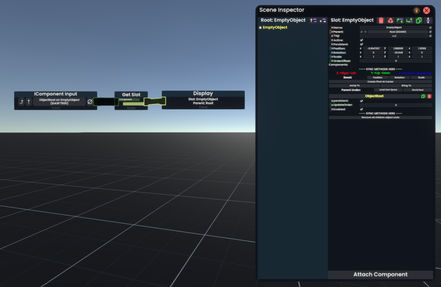
Task: Disable the Enabled checkbox on ObjectRoot
Action: pyautogui.click(x=361, y=110)
